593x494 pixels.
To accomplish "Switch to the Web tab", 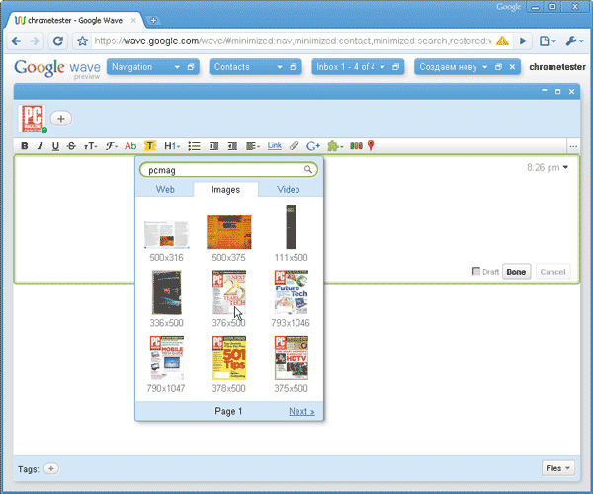I will coord(165,190).
